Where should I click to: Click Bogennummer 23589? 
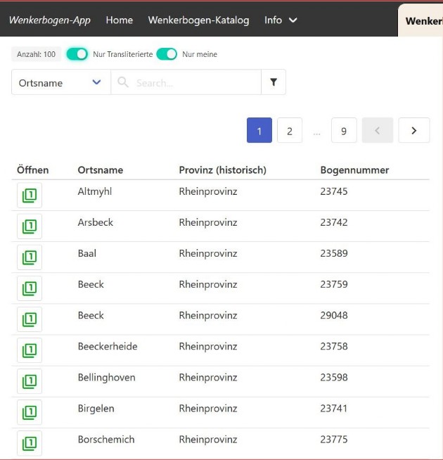(334, 253)
